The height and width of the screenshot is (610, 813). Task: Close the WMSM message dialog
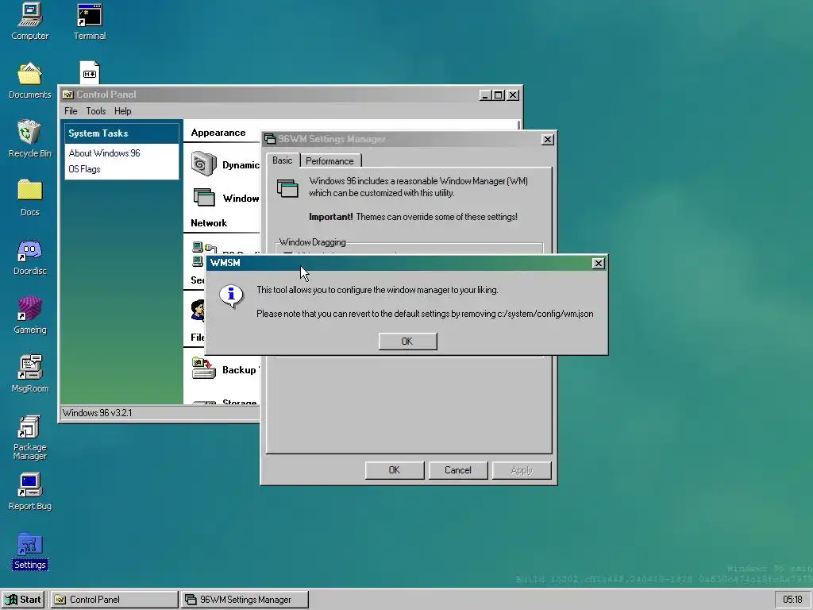[599, 263]
